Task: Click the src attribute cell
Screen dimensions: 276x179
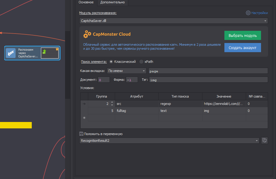Action: (x=136, y=104)
